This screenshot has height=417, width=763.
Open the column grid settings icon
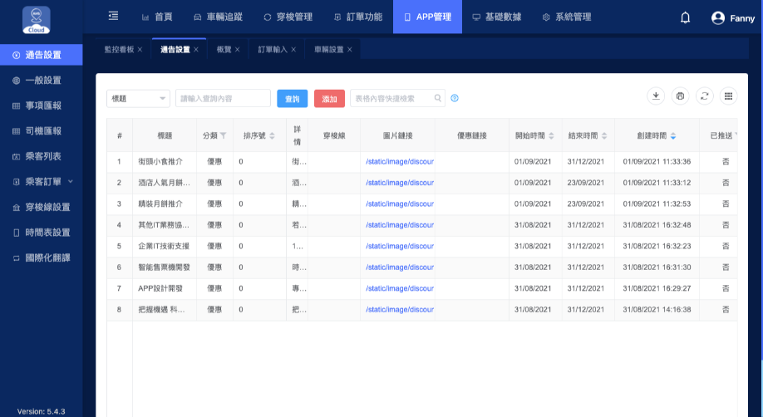(728, 96)
